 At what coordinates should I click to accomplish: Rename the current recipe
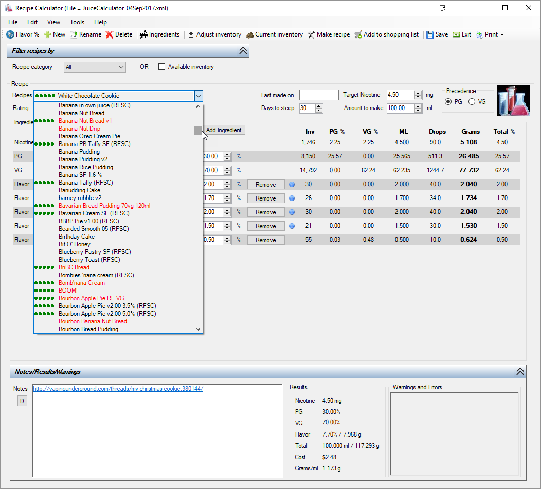86,34
